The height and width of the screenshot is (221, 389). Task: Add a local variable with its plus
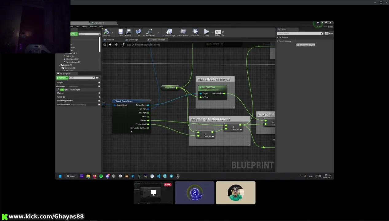point(99,105)
